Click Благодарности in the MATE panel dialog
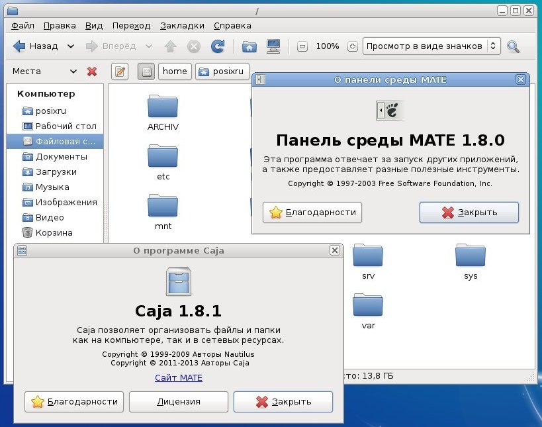Image resolution: width=542 pixels, height=427 pixels. pyautogui.click(x=312, y=213)
